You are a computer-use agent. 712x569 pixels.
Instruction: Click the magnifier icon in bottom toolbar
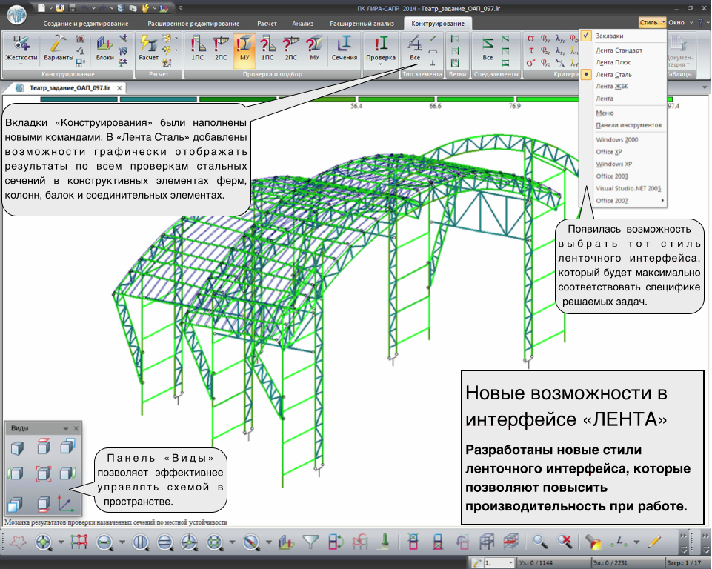point(540,542)
